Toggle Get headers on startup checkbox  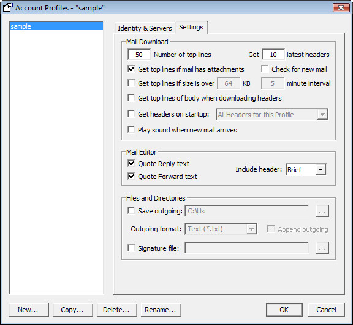click(131, 113)
